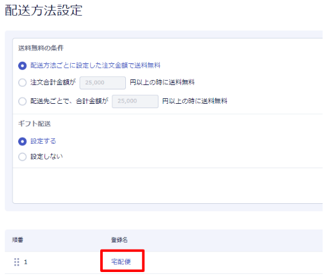This screenshot has width=327, height=277.
Task: Click the 設定する label text
Action: tap(43, 141)
